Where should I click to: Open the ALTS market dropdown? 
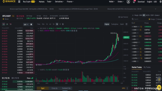coord(148,15)
